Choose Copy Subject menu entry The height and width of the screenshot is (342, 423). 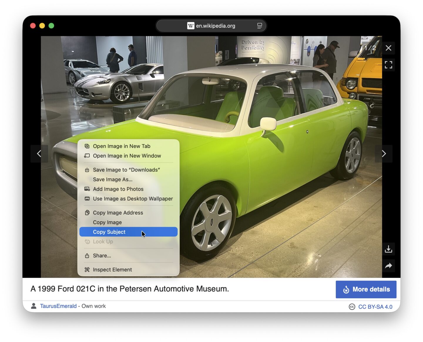click(128, 232)
